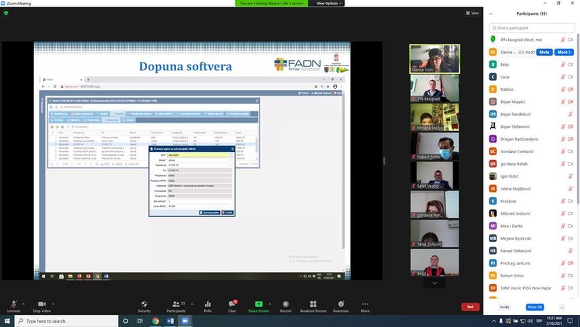Select participant Mirjana Bojčevski in list
Viewport: 580px width, 327px height.
point(532,239)
